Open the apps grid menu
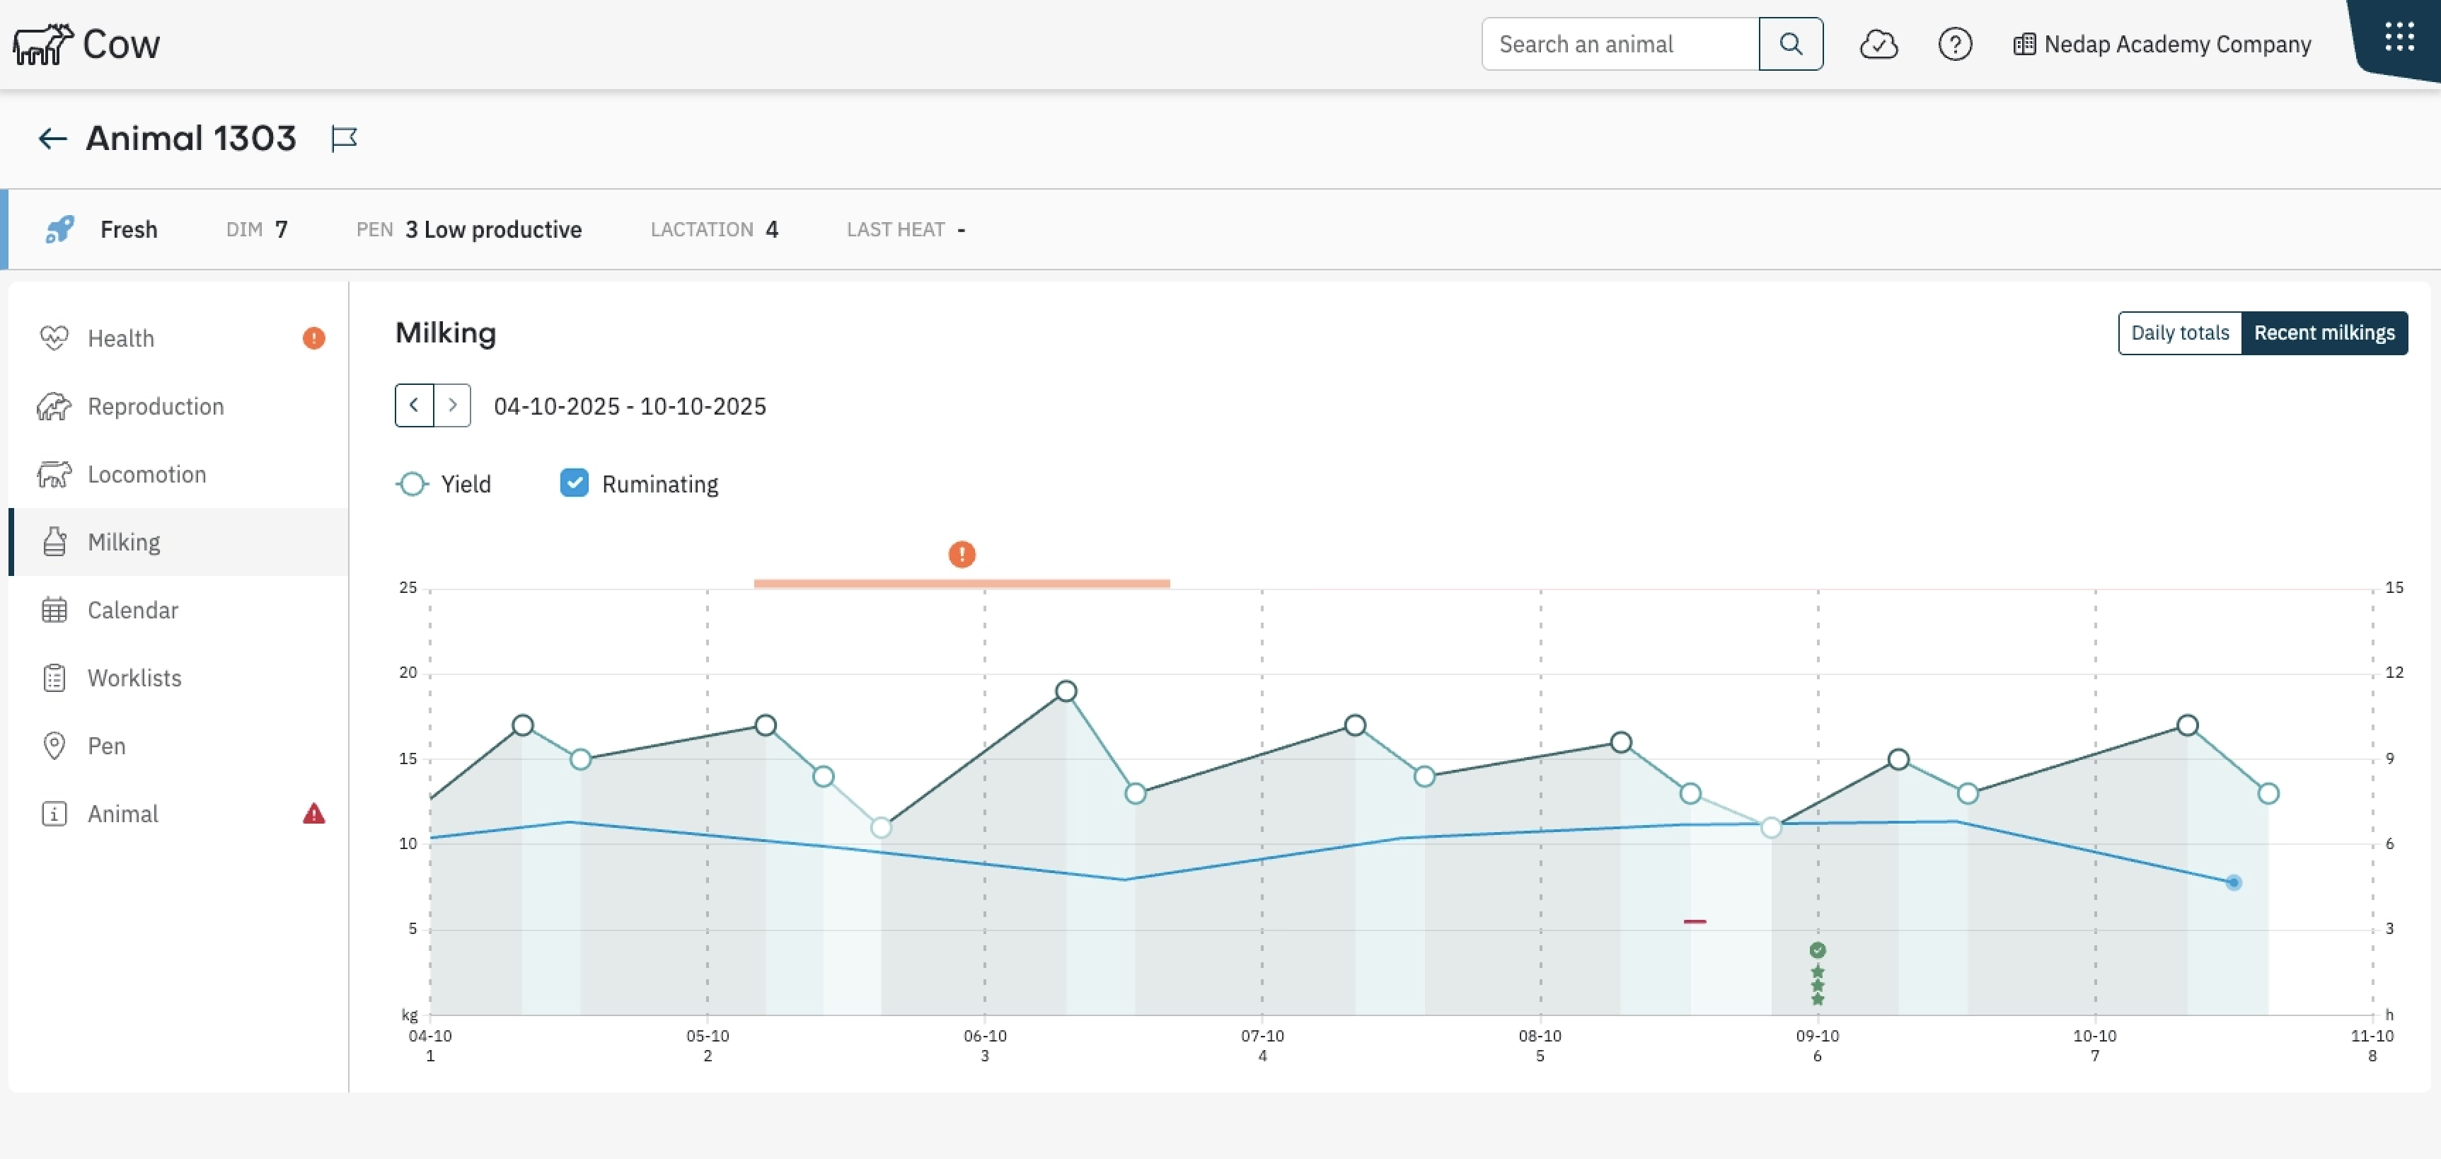 tap(2399, 38)
